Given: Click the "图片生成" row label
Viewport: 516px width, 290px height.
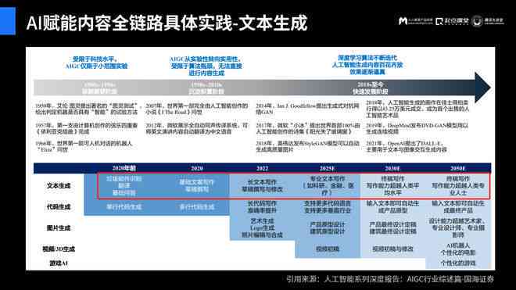Looking at the screenshot, I should pyautogui.click(x=59, y=227).
